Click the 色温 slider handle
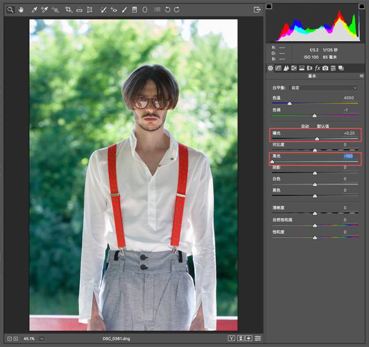The width and height of the screenshot is (369, 347). 289,104
